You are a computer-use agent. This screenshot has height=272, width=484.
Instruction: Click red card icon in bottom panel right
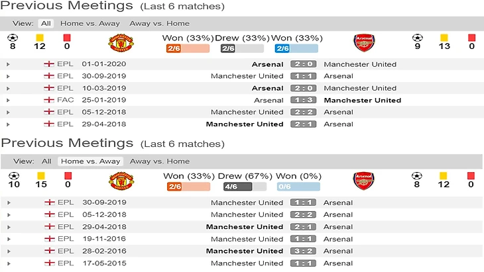tap(471, 175)
